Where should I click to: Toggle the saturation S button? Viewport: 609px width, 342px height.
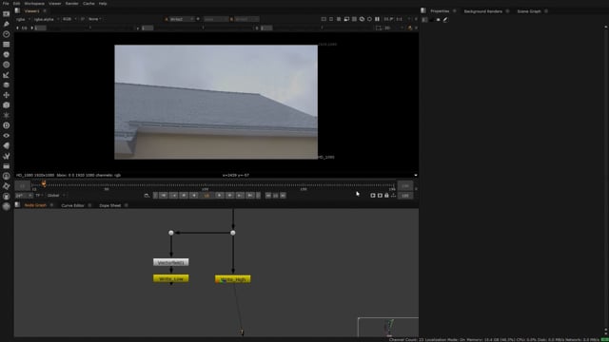tap(257, 28)
